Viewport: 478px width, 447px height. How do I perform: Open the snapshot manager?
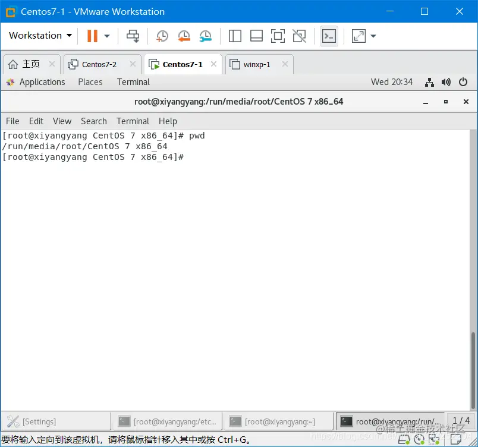tap(206, 36)
